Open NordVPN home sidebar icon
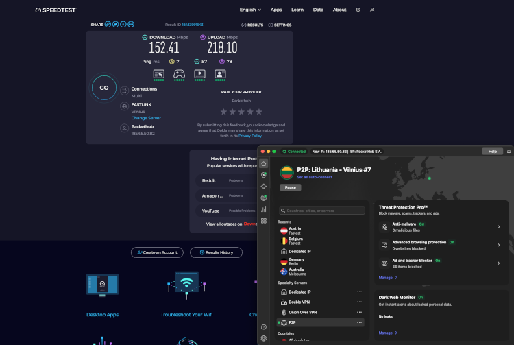 [264, 164]
